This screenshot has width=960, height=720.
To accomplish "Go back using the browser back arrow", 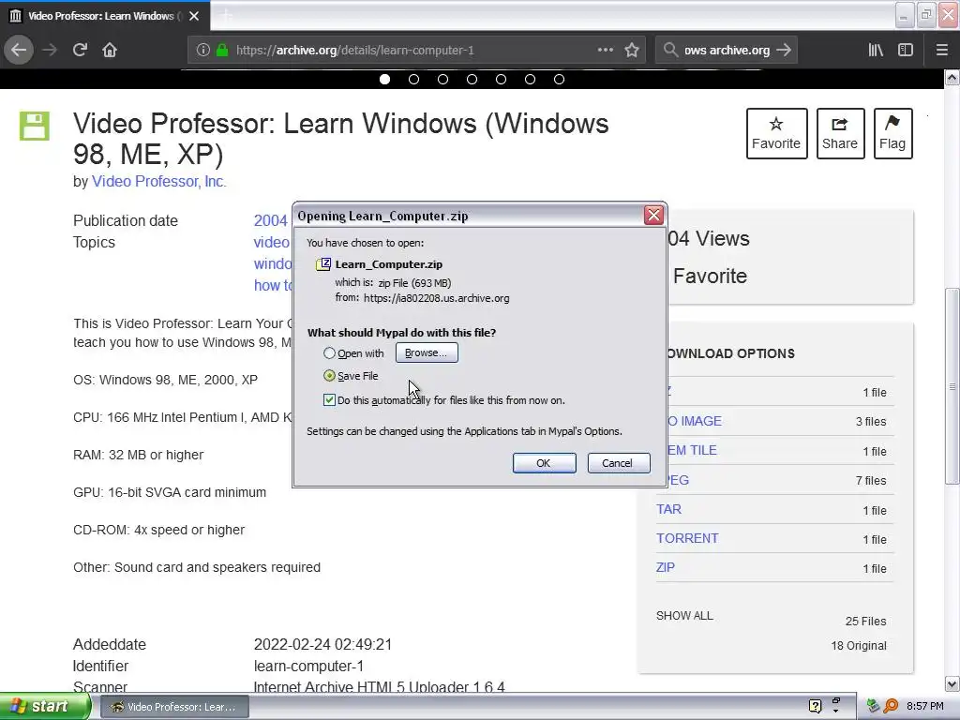I will [x=19, y=50].
